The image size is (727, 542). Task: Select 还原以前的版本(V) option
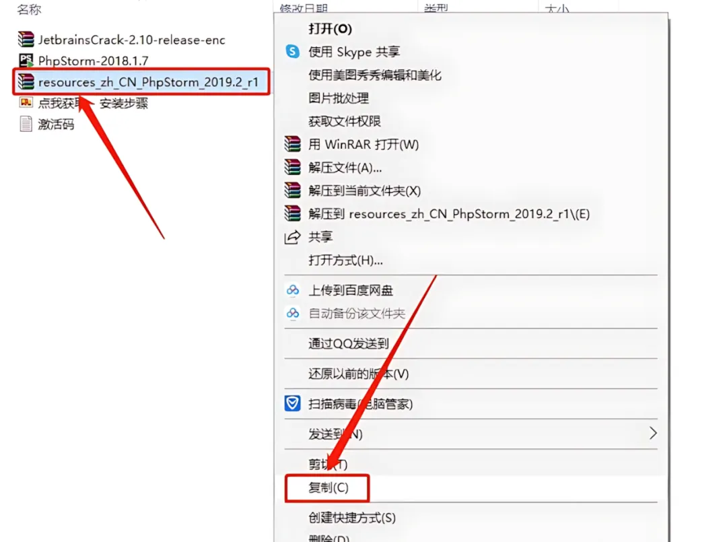click(x=358, y=374)
